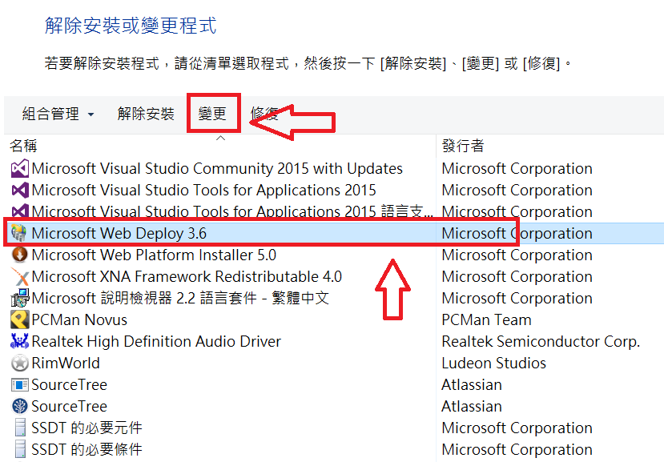
Task: Click 解除安裝或變更程式 heading
Action: point(131,26)
